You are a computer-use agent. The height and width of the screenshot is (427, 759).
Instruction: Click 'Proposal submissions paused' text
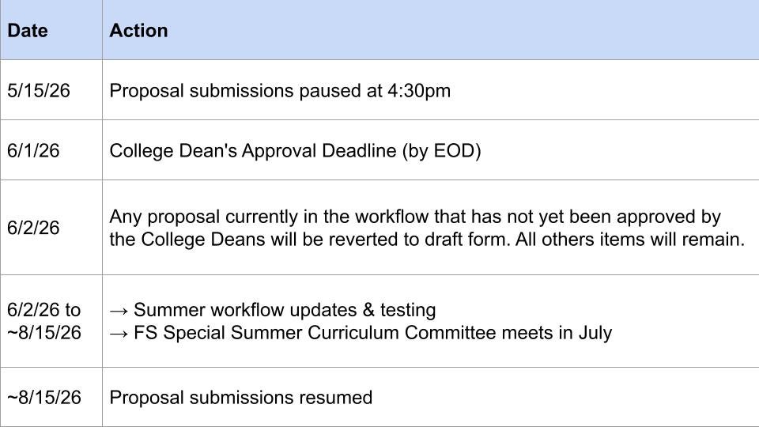pos(235,91)
